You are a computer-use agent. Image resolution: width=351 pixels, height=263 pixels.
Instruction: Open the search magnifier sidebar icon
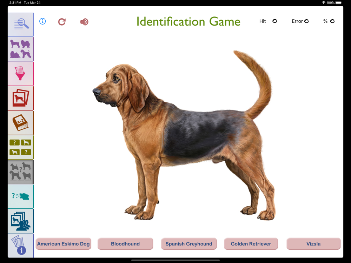coord(21,25)
